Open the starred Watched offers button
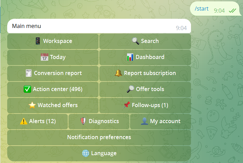 tap(53, 105)
